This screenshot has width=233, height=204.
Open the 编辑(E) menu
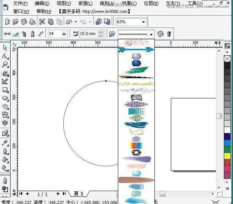pyautogui.click(x=42, y=3)
